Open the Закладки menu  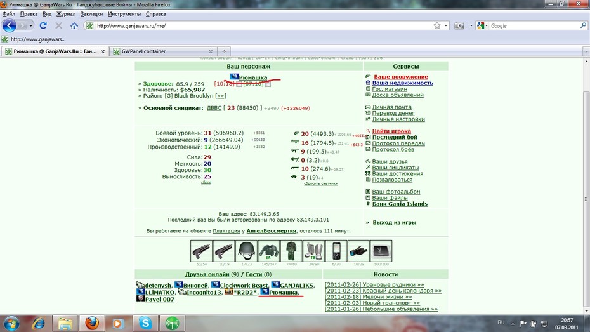91,14
